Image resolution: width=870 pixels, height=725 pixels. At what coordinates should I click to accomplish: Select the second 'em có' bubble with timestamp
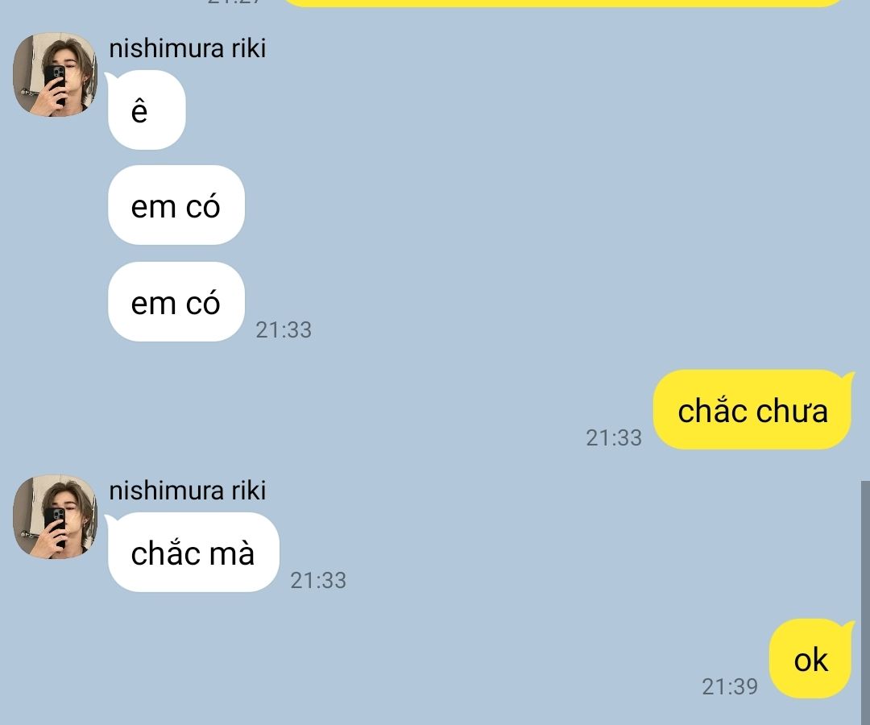(176, 302)
